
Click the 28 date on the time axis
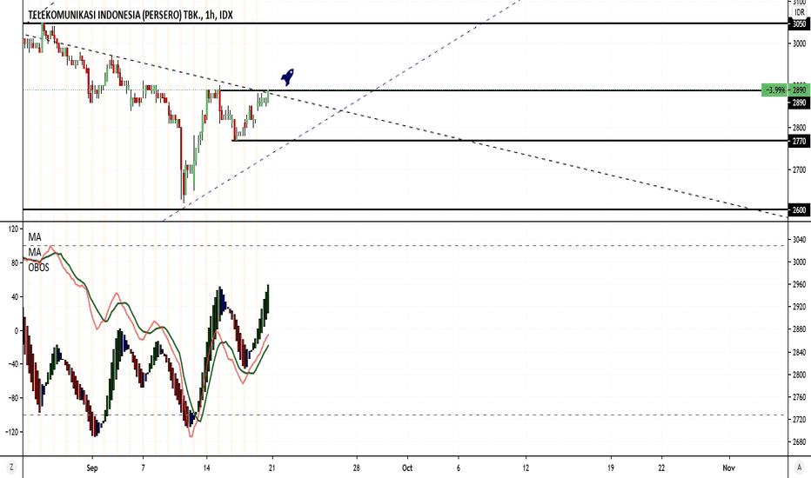(357, 468)
